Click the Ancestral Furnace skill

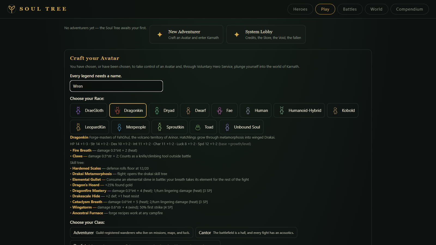88,213
